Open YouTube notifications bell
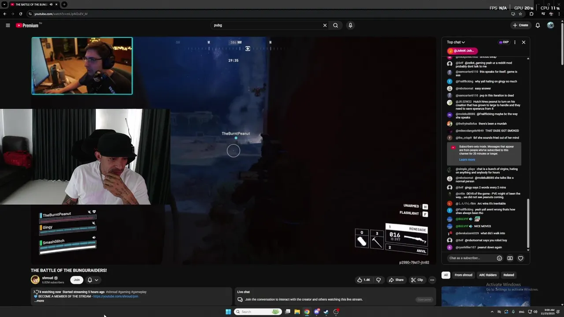This screenshot has width=564, height=317. tap(538, 25)
